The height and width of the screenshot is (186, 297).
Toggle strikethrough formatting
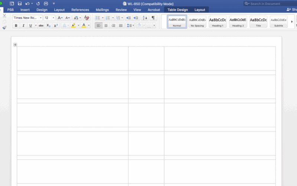click(41, 25)
